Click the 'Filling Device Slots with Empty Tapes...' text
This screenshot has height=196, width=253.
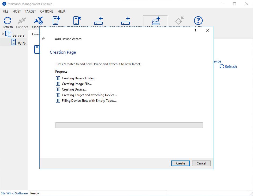pos(89,101)
